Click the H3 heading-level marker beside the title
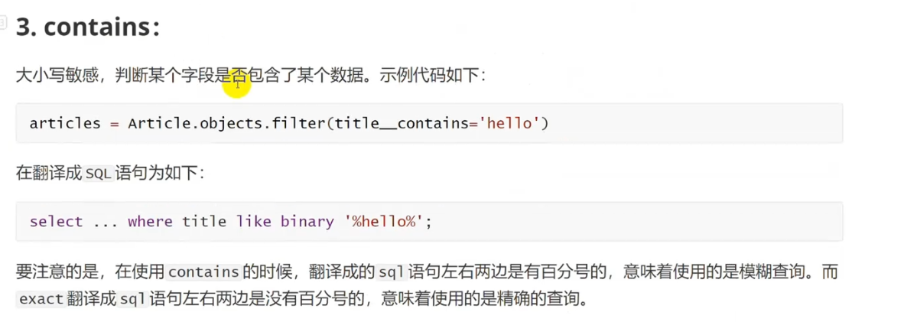The image size is (917, 322). (2, 24)
